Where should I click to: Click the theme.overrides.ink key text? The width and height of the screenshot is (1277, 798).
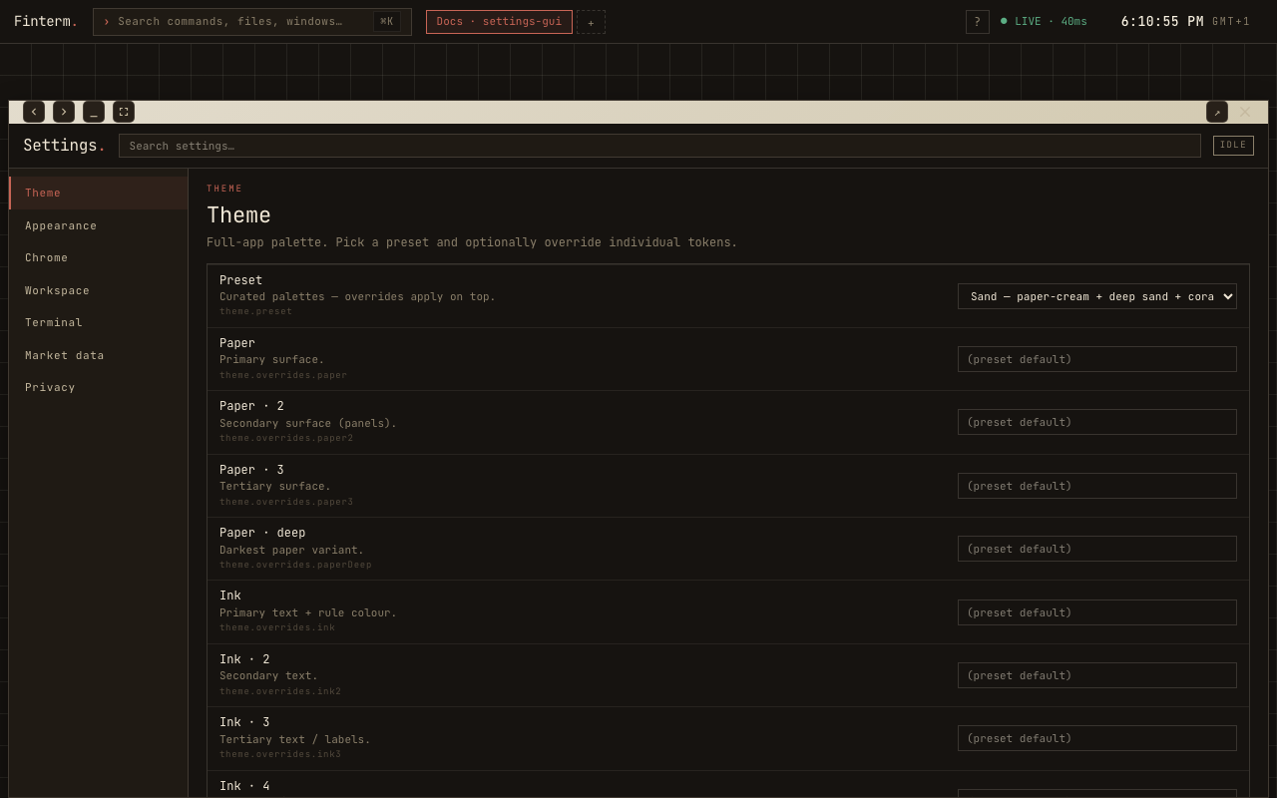(x=277, y=627)
